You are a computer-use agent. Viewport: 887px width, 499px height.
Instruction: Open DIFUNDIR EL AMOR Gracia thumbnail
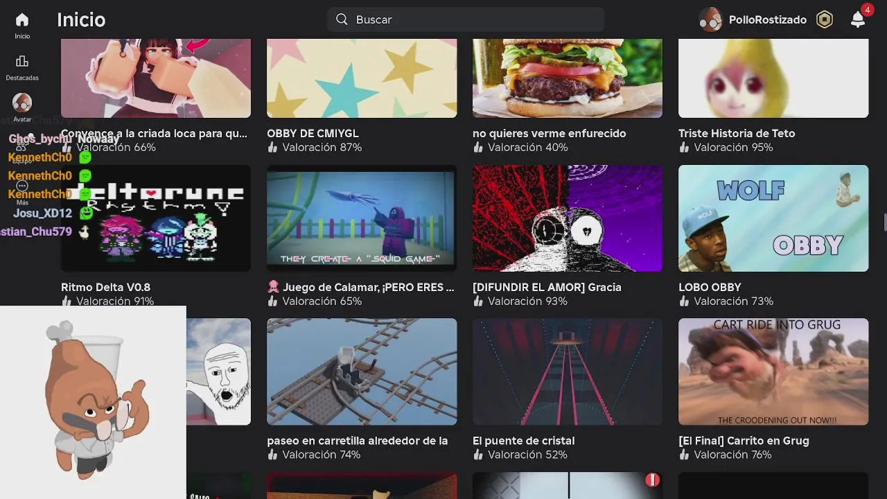point(568,218)
